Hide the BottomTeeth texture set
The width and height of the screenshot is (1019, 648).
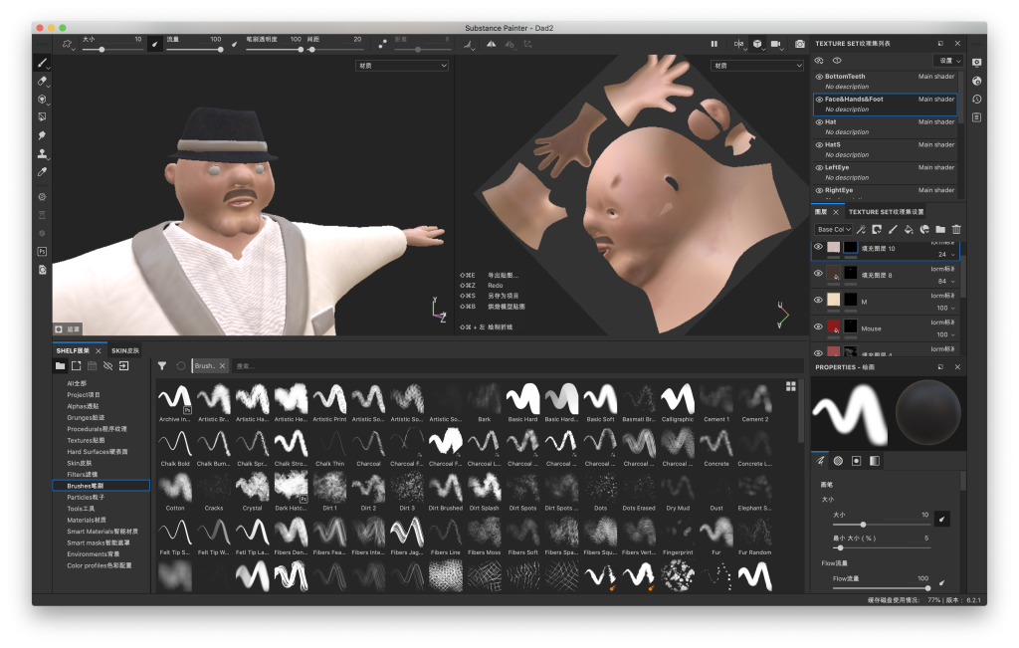(819, 77)
